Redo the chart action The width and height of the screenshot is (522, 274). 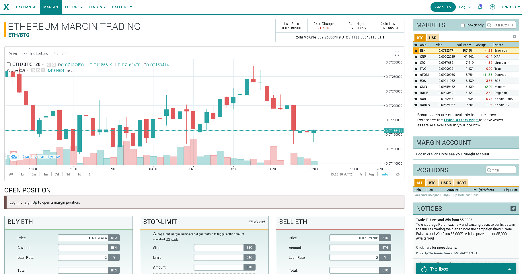pos(64,53)
